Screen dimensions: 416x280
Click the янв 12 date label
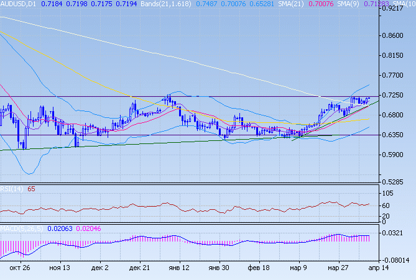pyautogui.click(x=180, y=268)
